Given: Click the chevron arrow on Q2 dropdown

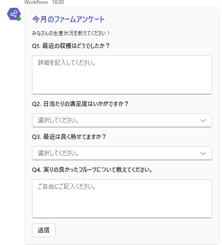Looking at the screenshot, I should pos(203,120).
